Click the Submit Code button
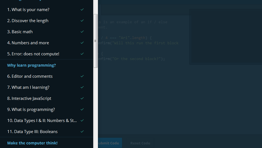 pyautogui.click(x=110, y=143)
